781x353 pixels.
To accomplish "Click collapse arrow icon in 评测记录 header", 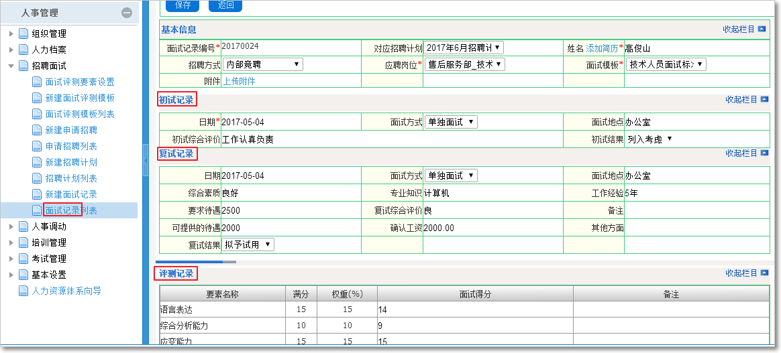I will [764, 273].
